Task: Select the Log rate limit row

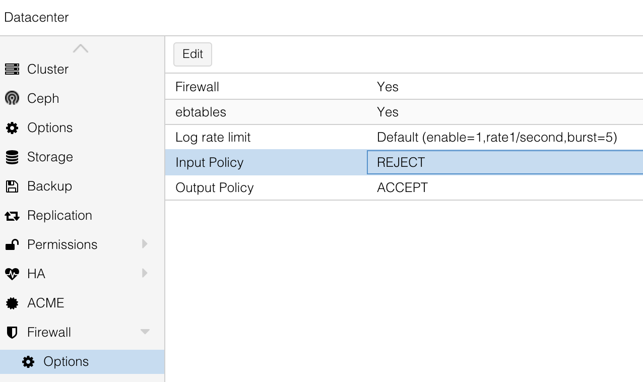Action: pyautogui.click(x=404, y=137)
